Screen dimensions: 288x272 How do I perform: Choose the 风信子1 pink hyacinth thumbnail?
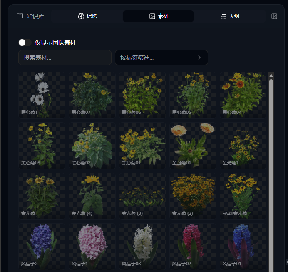click(92, 247)
